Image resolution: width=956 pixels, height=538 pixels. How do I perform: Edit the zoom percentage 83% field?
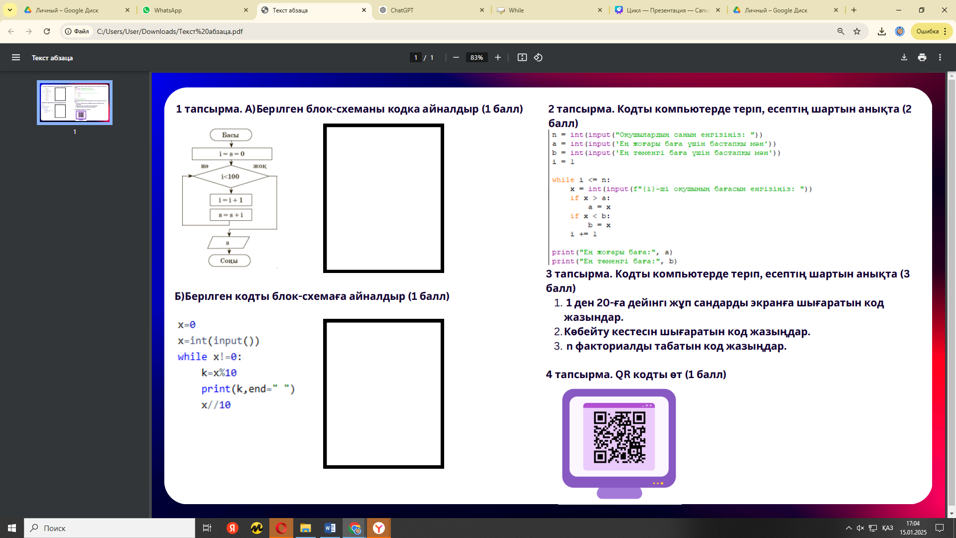coord(477,57)
